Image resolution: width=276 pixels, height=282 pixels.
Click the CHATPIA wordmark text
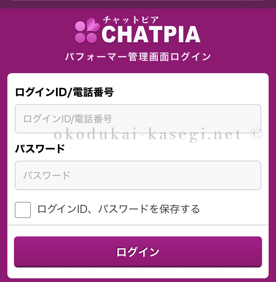[151, 35]
